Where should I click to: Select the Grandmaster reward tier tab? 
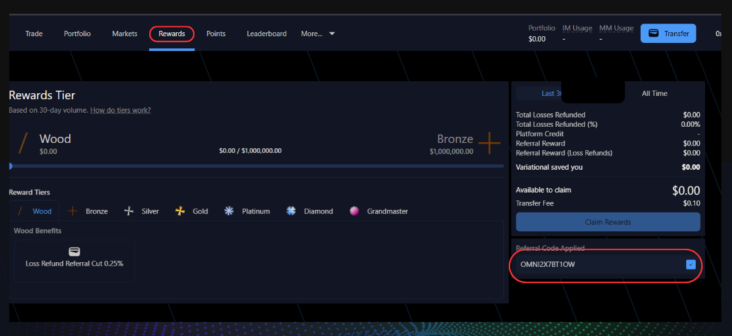click(x=378, y=211)
